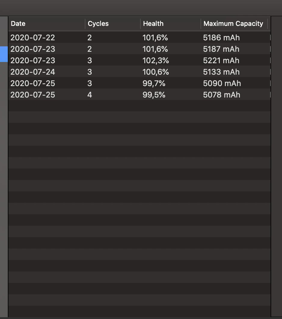Click the 5221 mAh capacity value

pyautogui.click(x=221, y=60)
